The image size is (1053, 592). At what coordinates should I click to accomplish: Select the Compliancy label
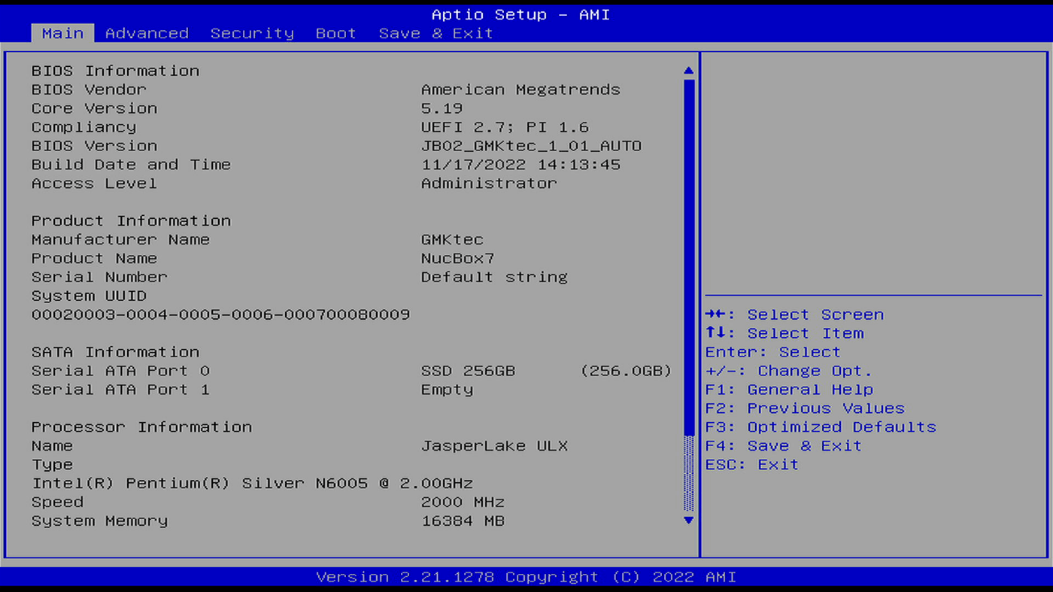[83, 127]
